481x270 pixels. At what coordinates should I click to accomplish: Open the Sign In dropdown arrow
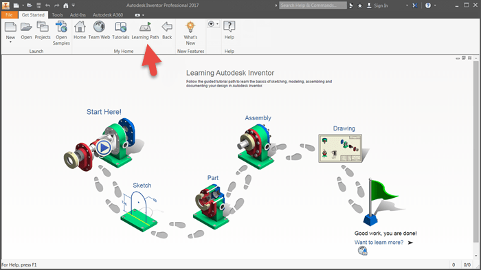(407, 5)
